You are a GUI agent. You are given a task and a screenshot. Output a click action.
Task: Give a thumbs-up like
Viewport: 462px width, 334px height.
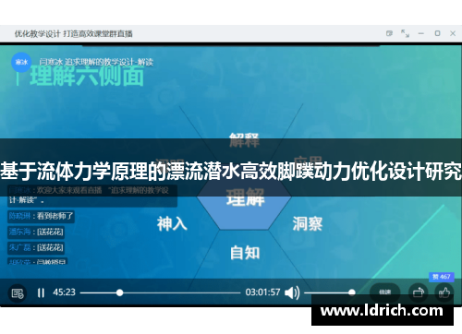[444, 292]
